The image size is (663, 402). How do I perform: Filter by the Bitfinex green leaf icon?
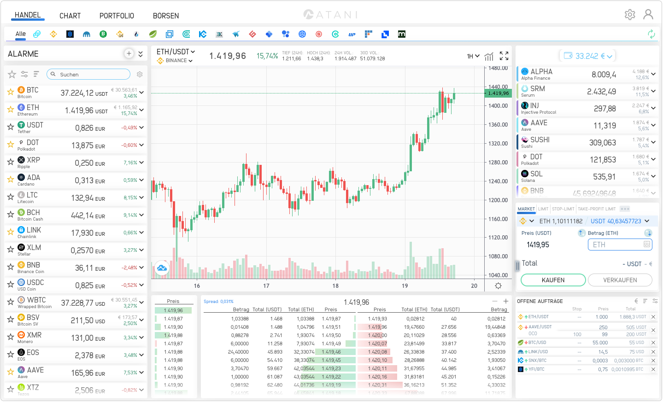[153, 34]
